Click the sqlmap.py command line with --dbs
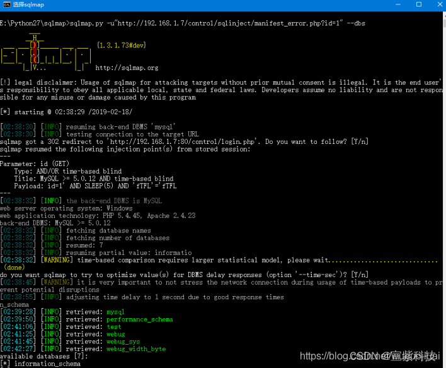The image size is (446, 368). pos(183,23)
